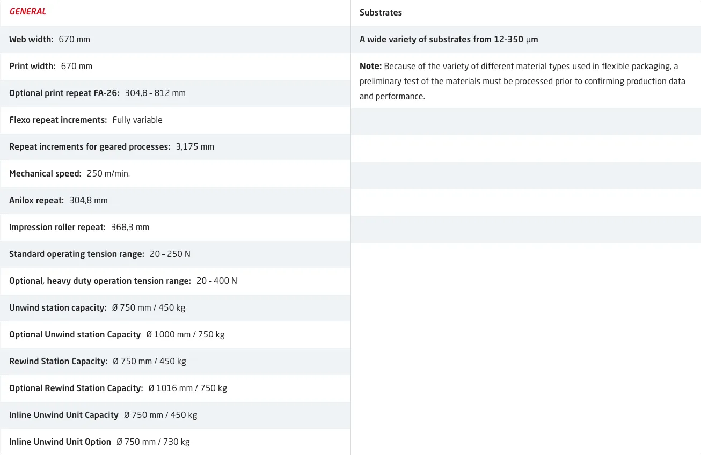
Task: Select the Web width row label
Action: click(x=31, y=40)
